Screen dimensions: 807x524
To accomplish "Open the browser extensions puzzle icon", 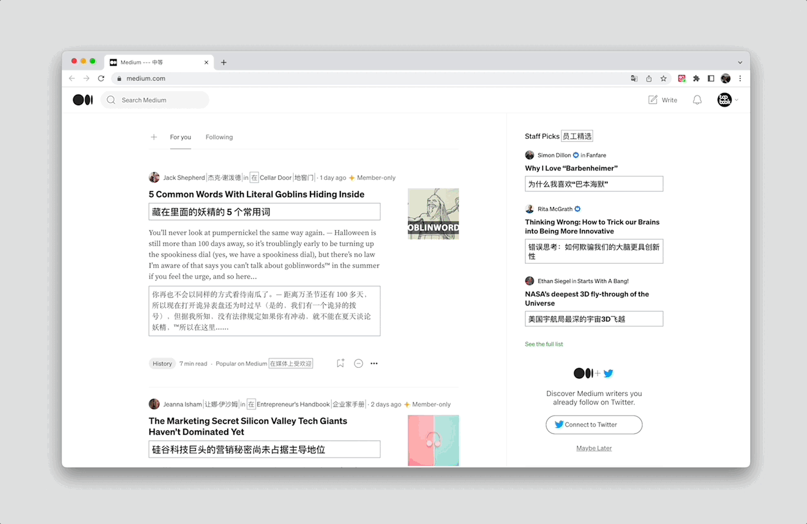I will [x=696, y=78].
